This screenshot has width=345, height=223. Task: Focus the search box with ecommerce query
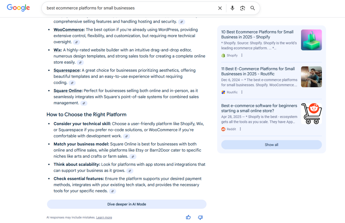130,8
